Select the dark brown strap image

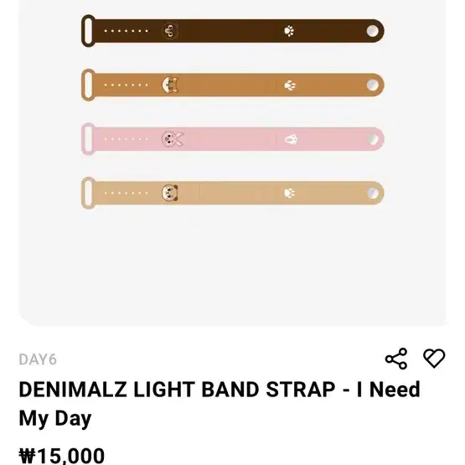pos(233,31)
